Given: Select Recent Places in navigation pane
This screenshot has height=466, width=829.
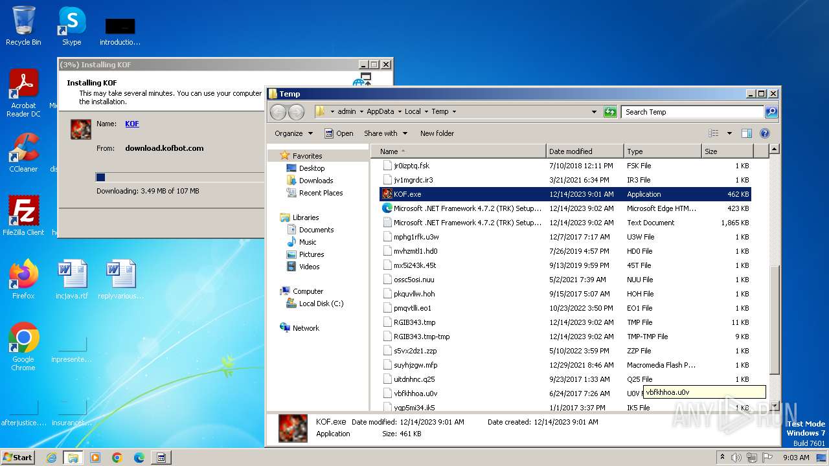Looking at the screenshot, I should click(x=321, y=193).
